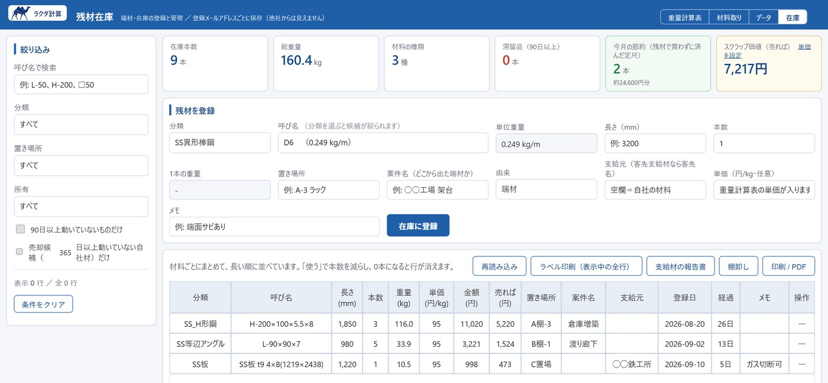Click the 在庫に登録 button
The image size is (828, 383).
pos(418,226)
